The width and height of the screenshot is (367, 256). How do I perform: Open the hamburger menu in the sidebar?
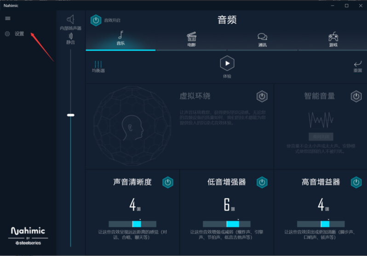7,18
